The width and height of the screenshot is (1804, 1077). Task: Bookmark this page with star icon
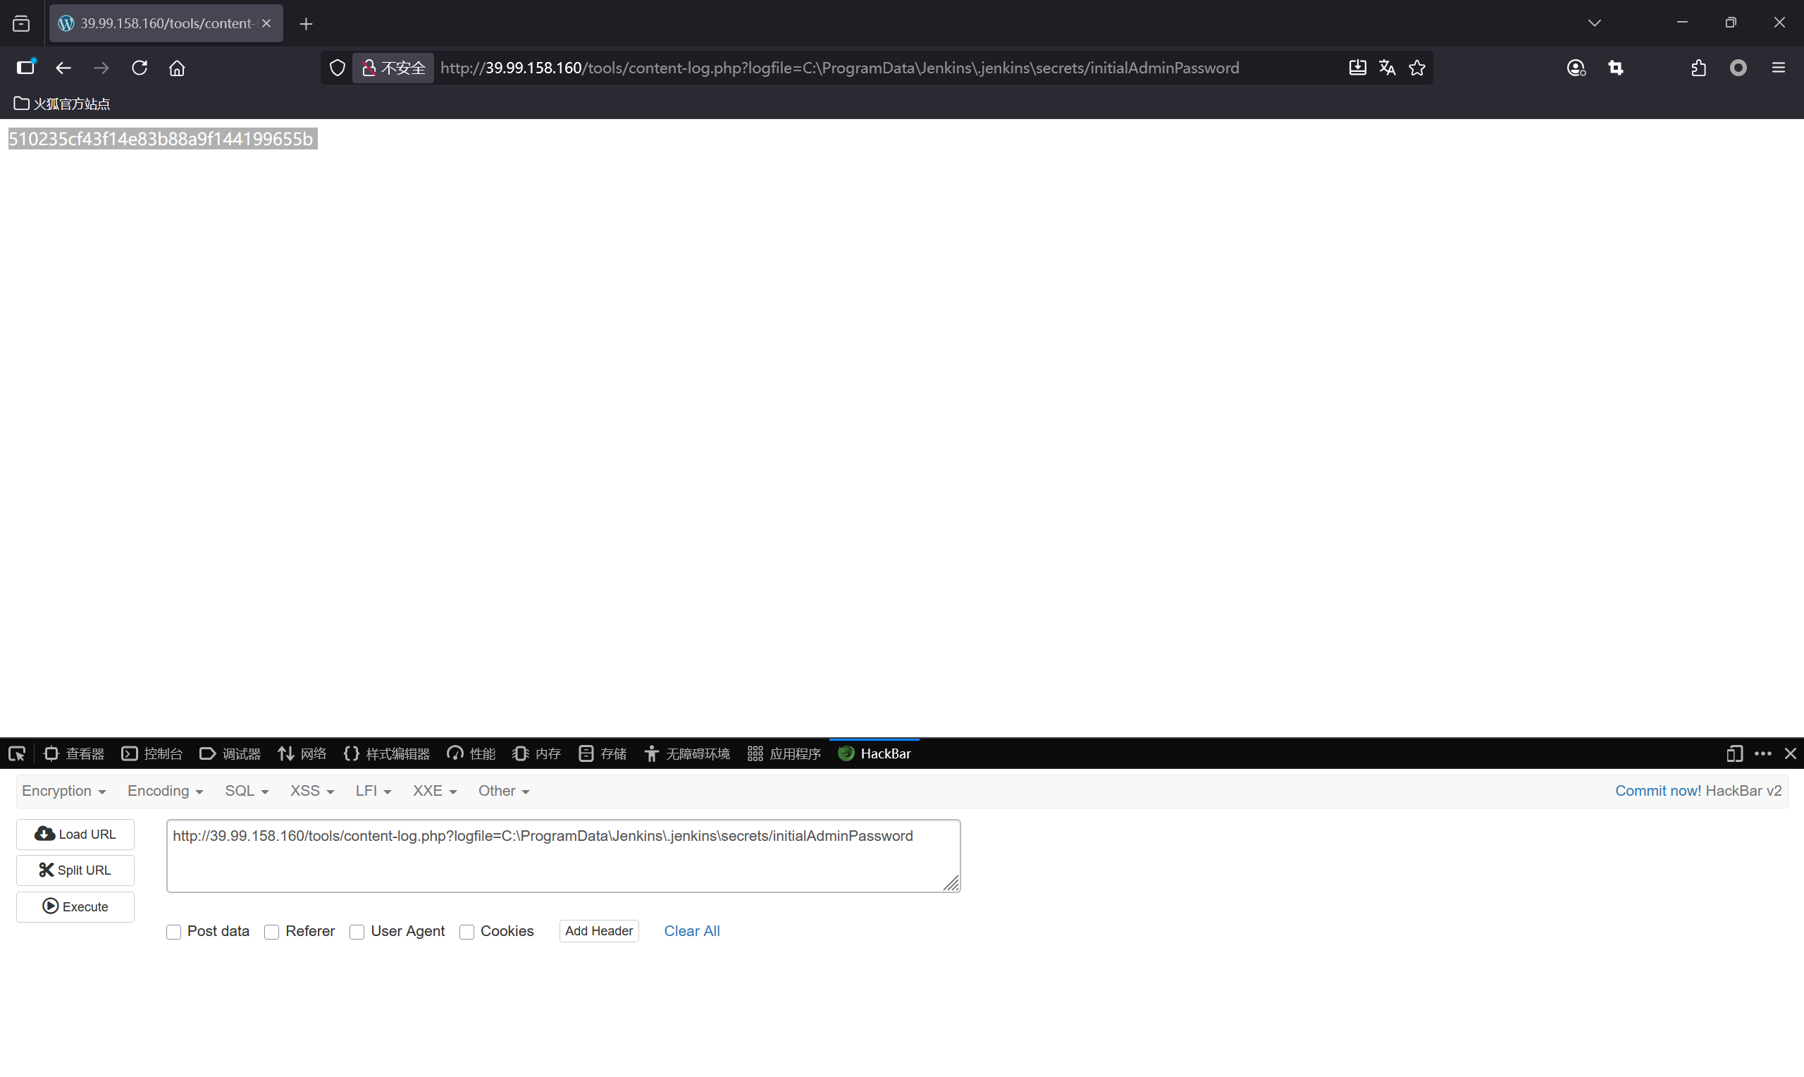(1416, 68)
